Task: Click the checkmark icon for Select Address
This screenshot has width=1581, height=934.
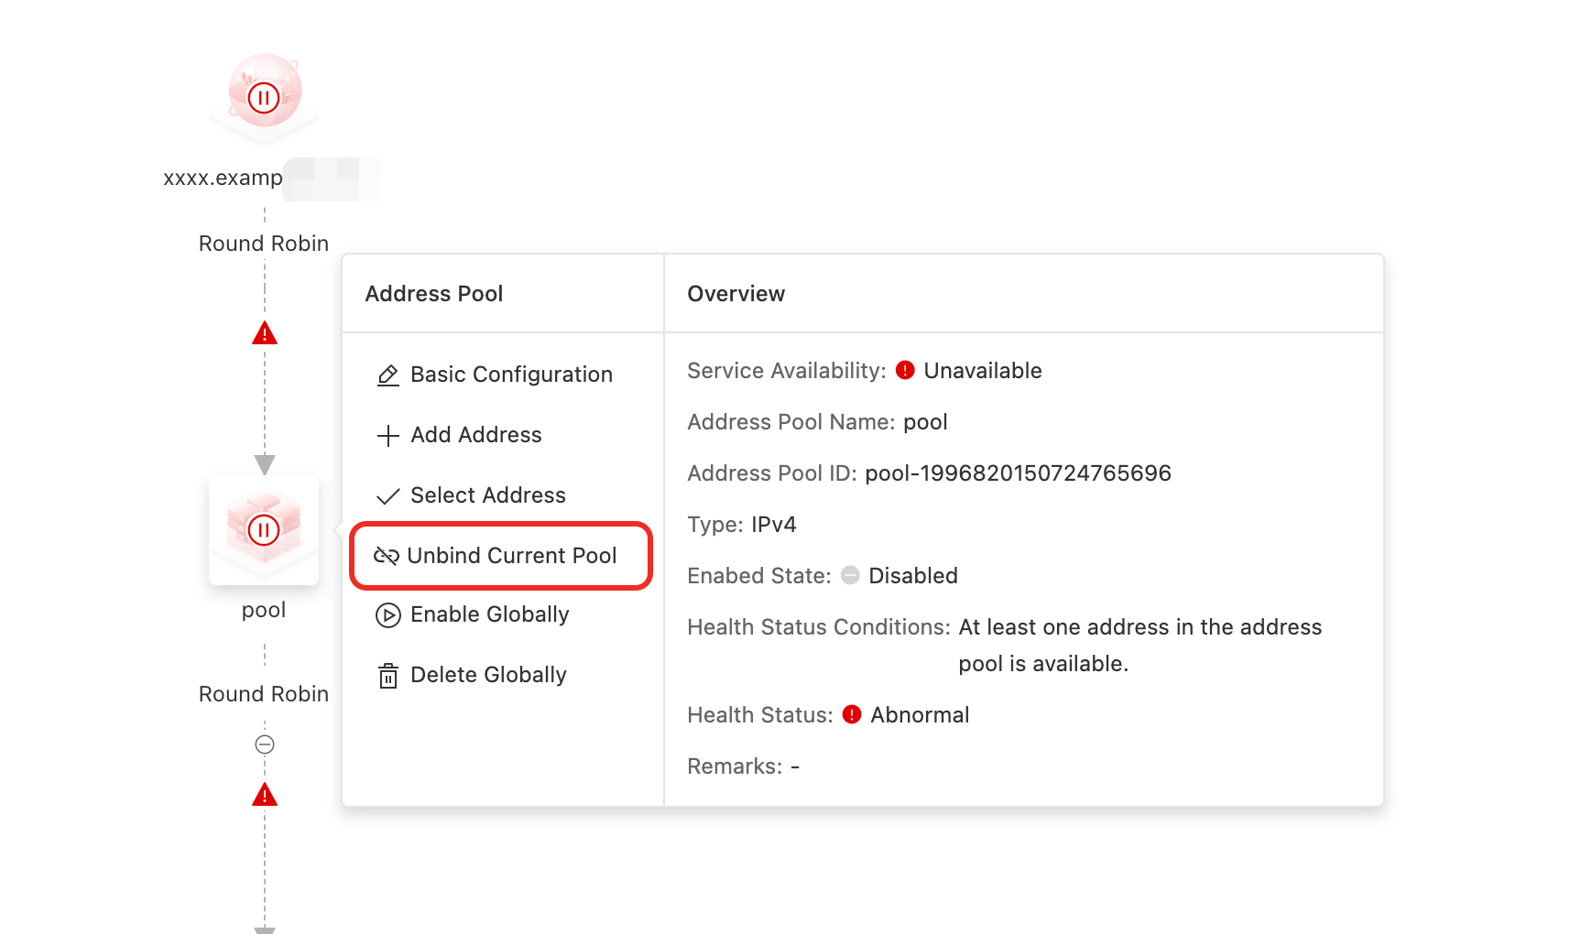Action: coord(387,496)
